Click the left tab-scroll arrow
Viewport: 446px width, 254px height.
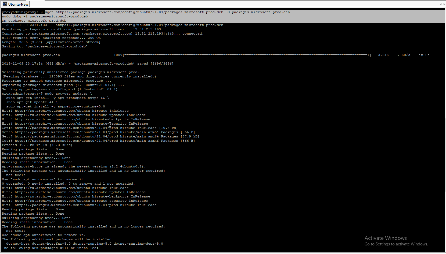point(441,4)
